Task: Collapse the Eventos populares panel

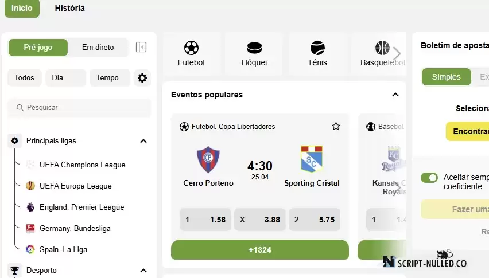Action: coord(395,95)
